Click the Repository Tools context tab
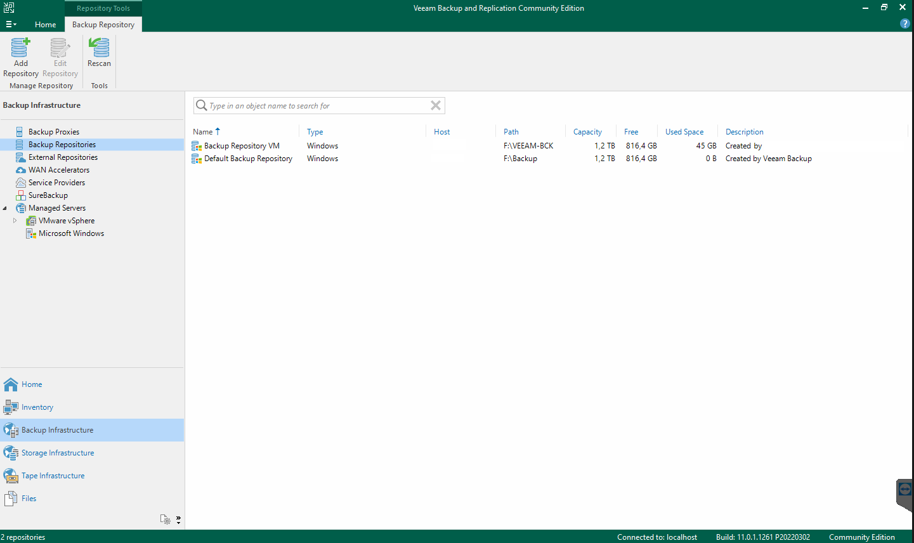The height and width of the screenshot is (543, 914). click(103, 8)
